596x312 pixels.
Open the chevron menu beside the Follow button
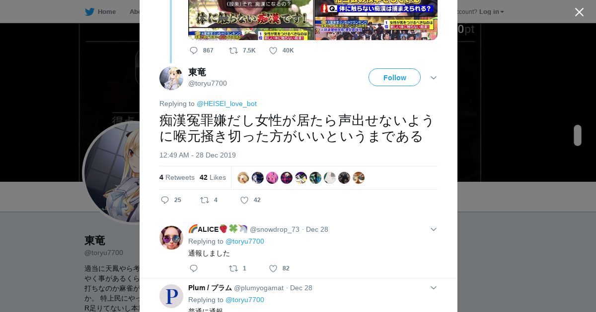pos(434,78)
